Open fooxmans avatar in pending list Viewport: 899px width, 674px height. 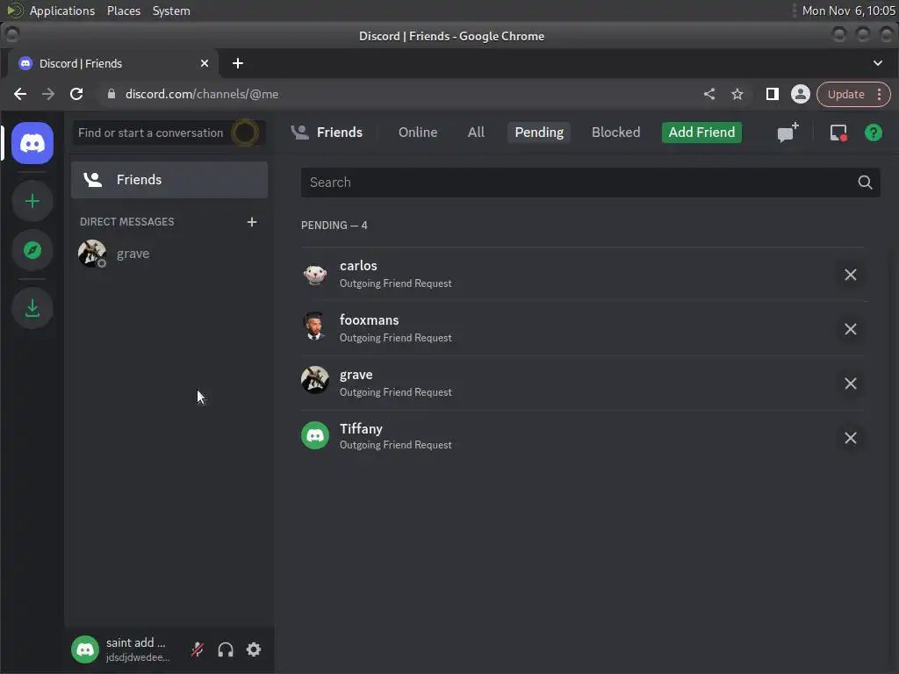315,326
